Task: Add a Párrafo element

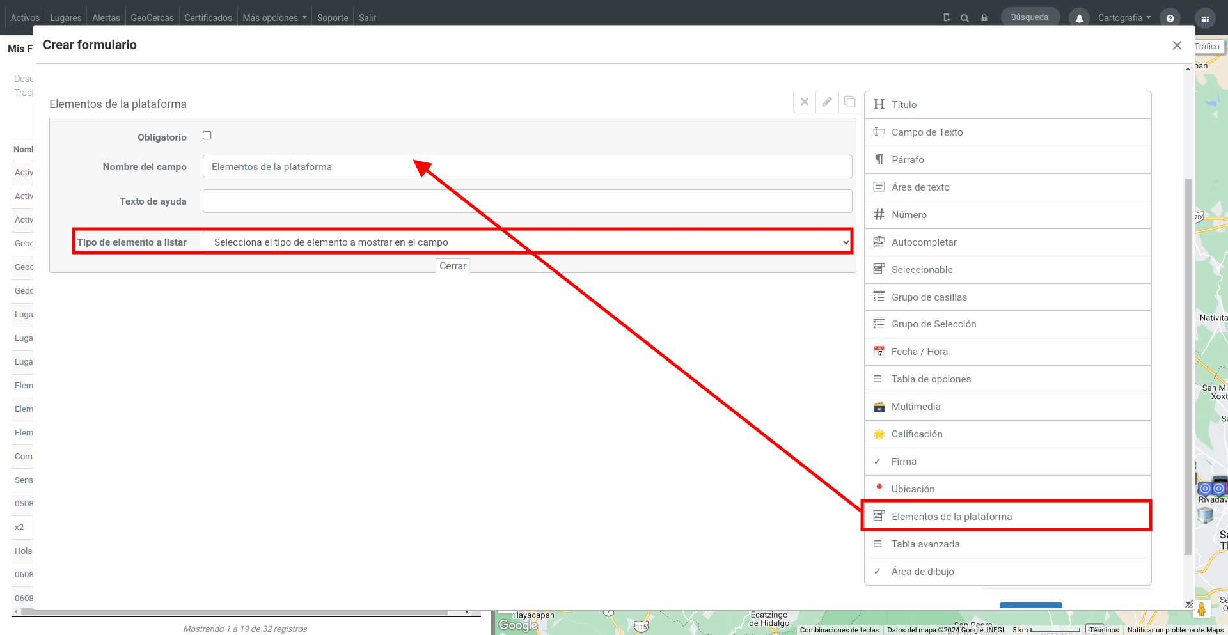Action: pos(1007,160)
